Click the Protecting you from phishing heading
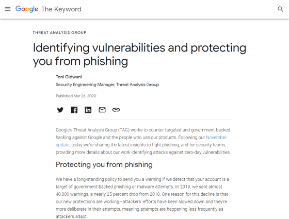 (x=104, y=164)
